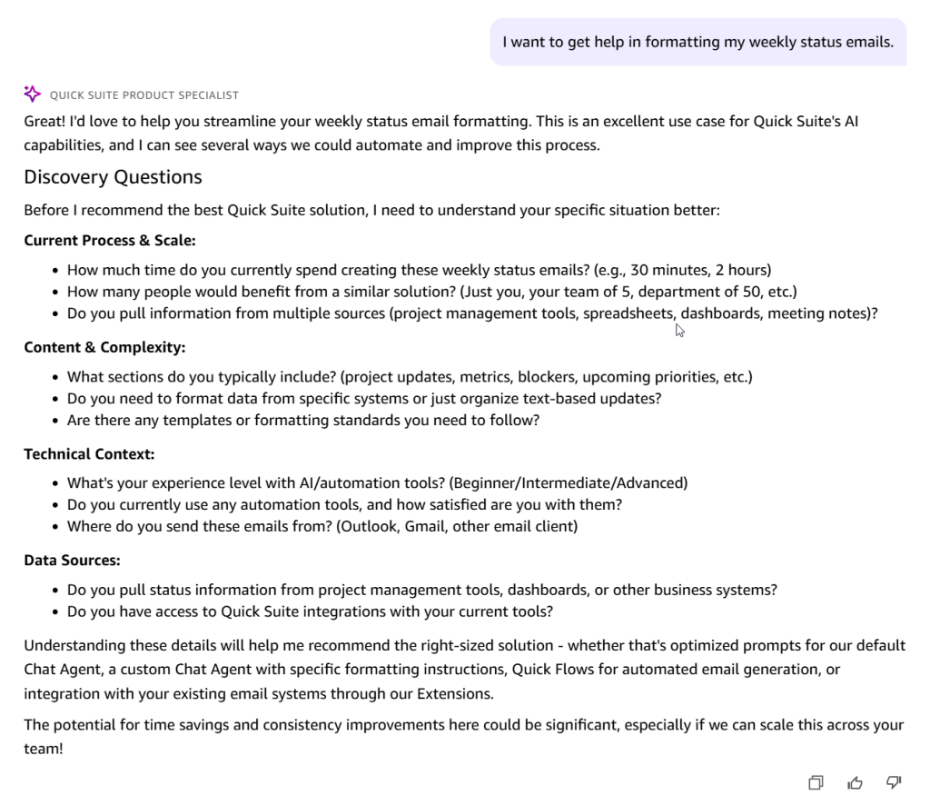Screen dimensions: 930x805
Task: Select the user message about weekly status emails
Action: tap(698, 42)
